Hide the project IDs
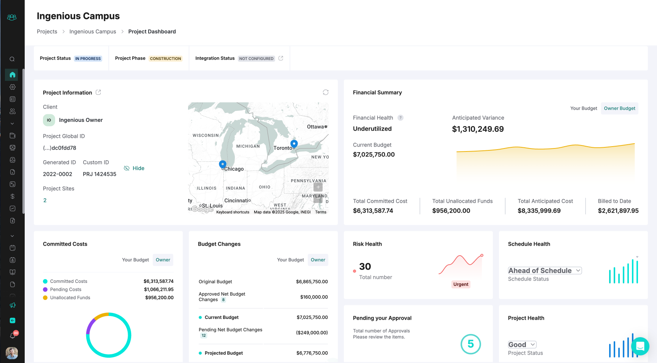The width and height of the screenshot is (657, 363). point(134,168)
